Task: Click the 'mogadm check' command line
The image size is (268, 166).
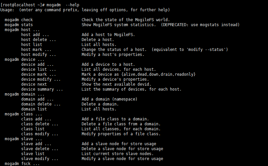Action: [x=19, y=20]
